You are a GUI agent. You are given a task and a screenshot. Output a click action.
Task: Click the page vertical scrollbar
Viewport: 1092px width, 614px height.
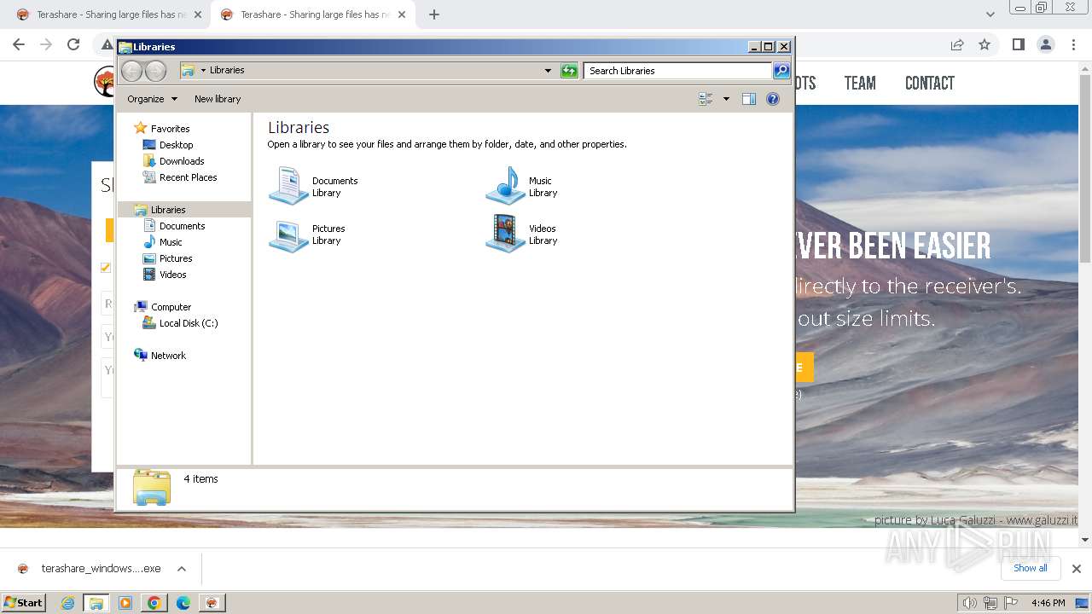click(x=1085, y=171)
